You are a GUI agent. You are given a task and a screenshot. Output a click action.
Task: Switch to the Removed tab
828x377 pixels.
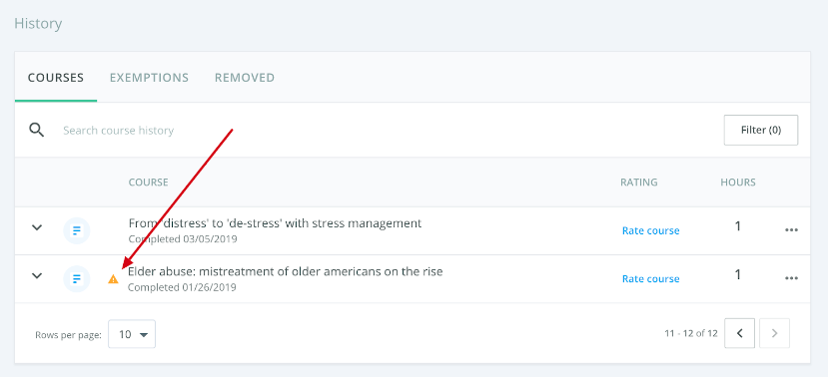pos(245,78)
